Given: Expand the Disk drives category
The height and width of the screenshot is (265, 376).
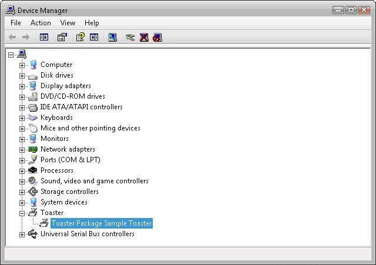Looking at the screenshot, I should click(x=22, y=76).
